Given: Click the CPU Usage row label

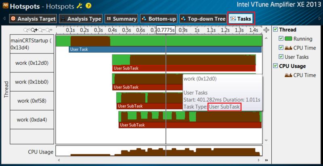Looking at the screenshot, I should click(x=41, y=152).
